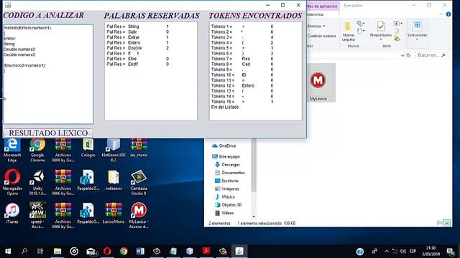Select the Administrar tab in Explorer
This screenshot has width=460, height=258.
316,14
